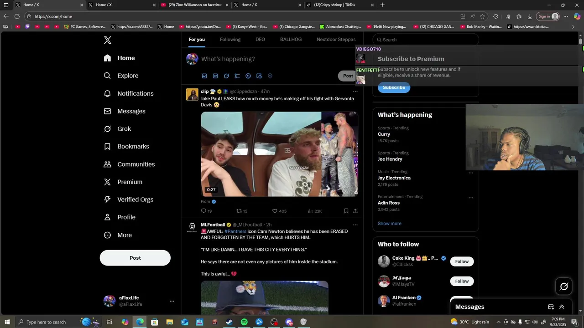Play the Jake Paul video thumbnail
The height and width of the screenshot is (328, 584).
point(279,154)
